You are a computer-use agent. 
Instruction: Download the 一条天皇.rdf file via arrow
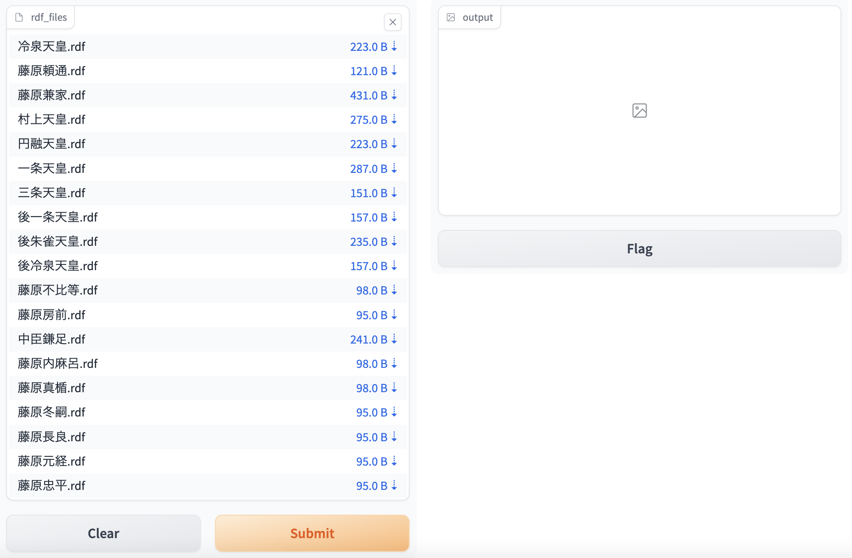pyautogui.click(x=394, y=168)
